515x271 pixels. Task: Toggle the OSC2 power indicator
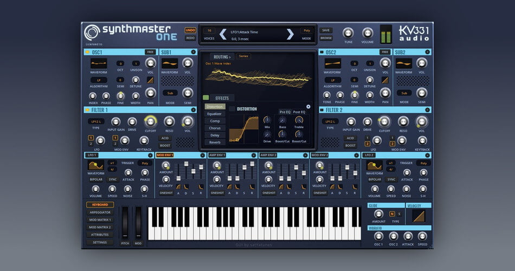[321, 52]
